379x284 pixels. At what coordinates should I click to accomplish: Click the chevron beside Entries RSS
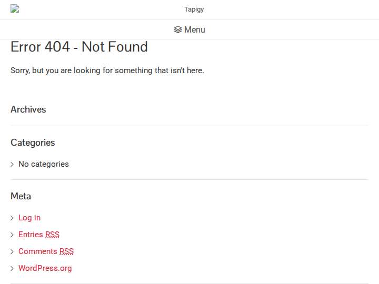[12, 235]
